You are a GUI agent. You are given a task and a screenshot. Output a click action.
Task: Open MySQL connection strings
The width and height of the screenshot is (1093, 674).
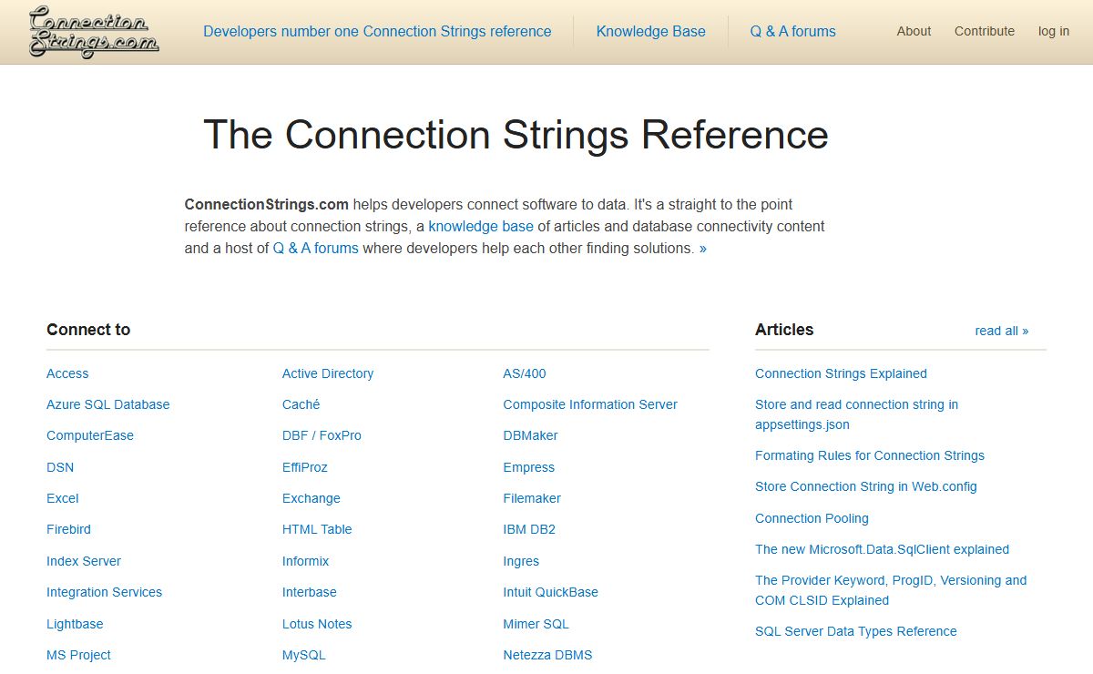point(304,655)
